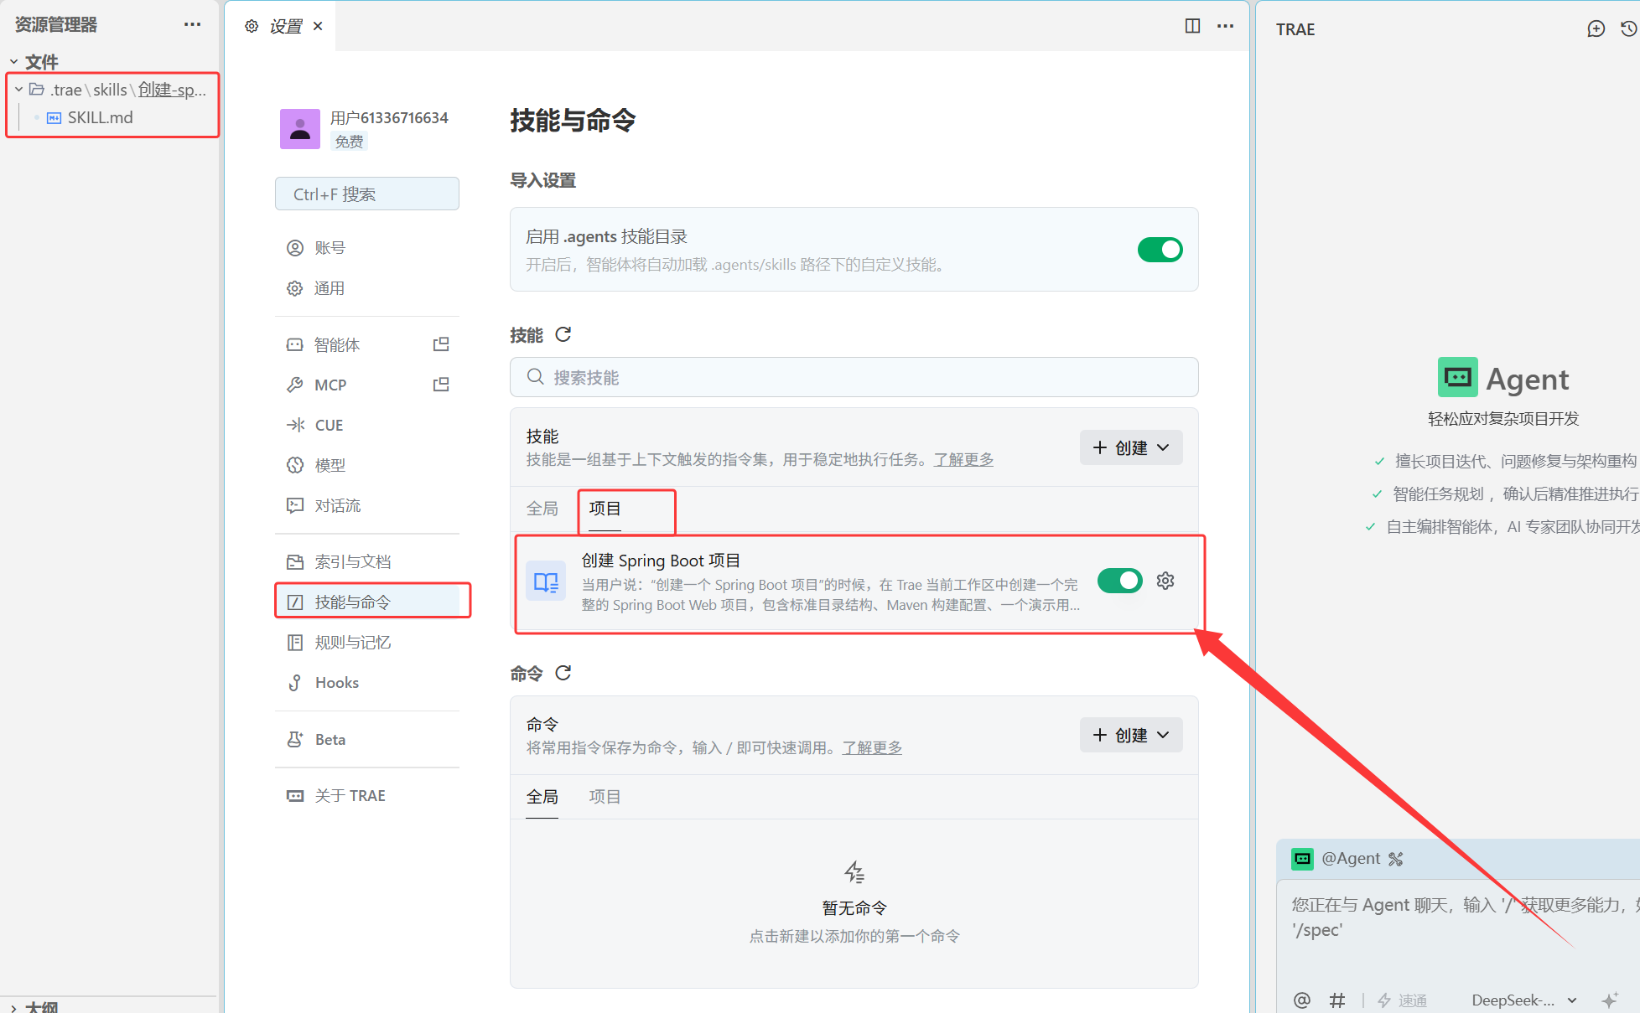Switch to 项目 tab under 技能
The height and width of the screenshot is (1013, 1640).
[605, 509]
